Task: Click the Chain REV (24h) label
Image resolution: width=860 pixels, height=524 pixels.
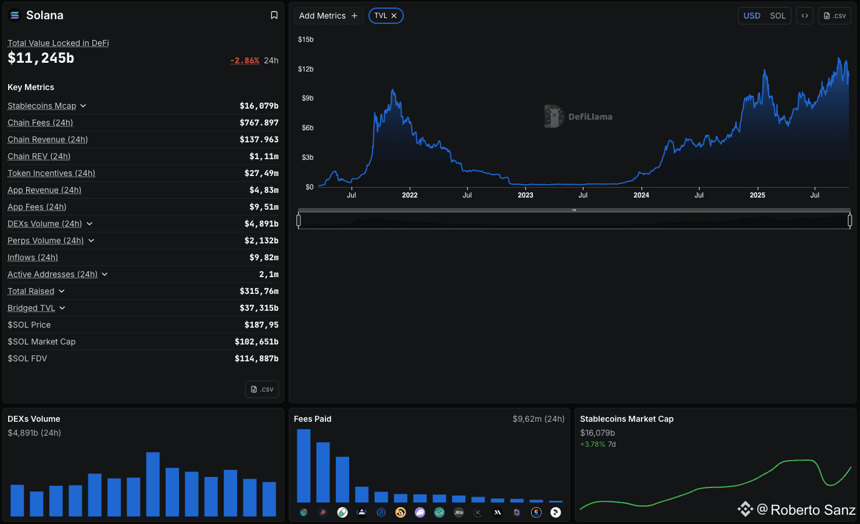Action: click(39, 156)
